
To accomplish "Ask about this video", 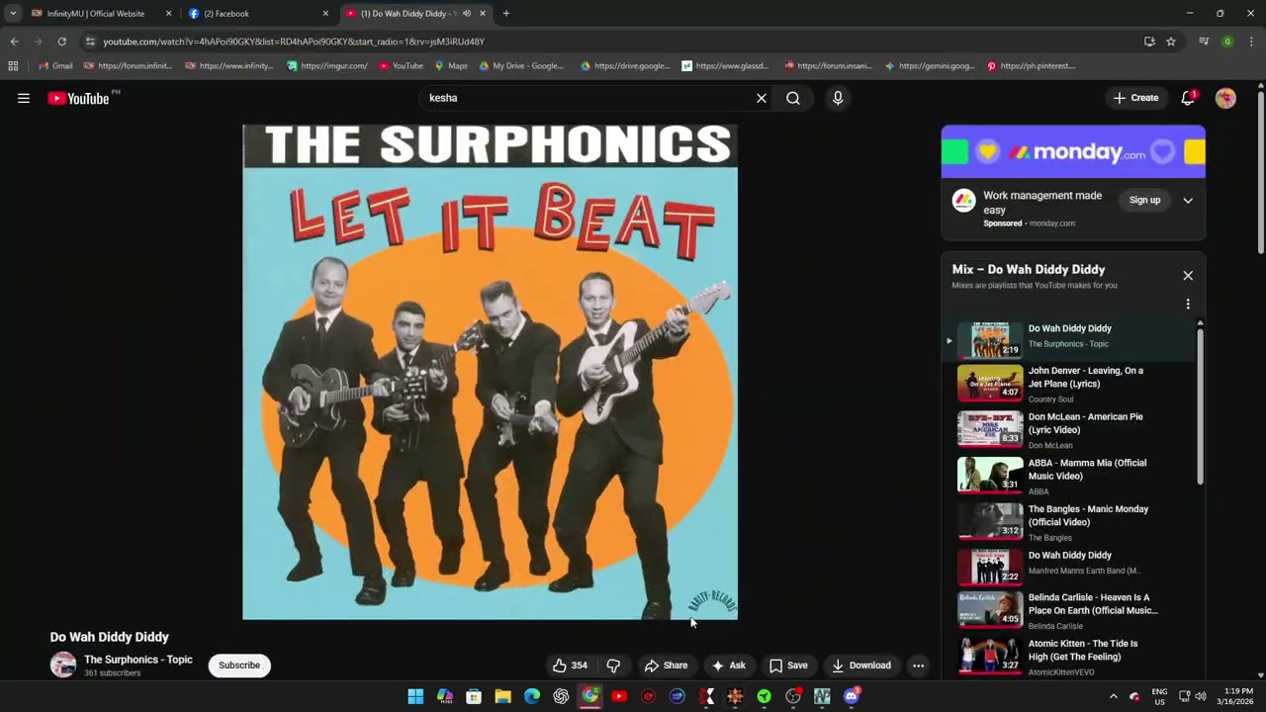I will click(x=728, y=666).
